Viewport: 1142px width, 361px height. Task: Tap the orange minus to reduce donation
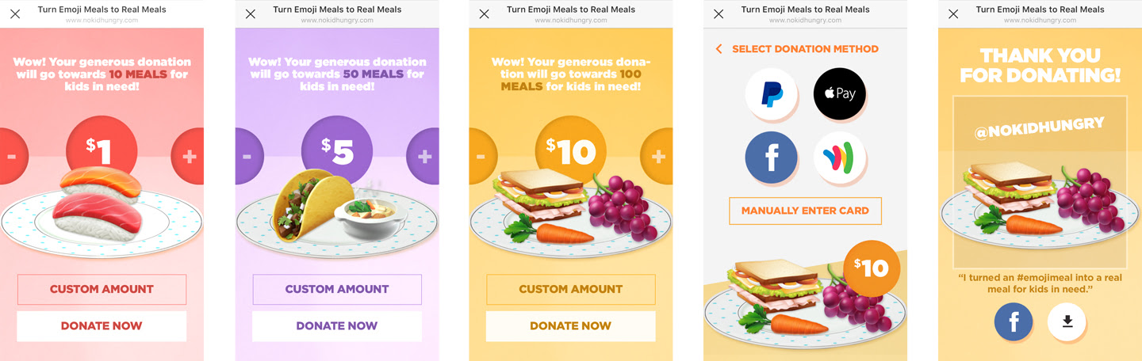481,157
